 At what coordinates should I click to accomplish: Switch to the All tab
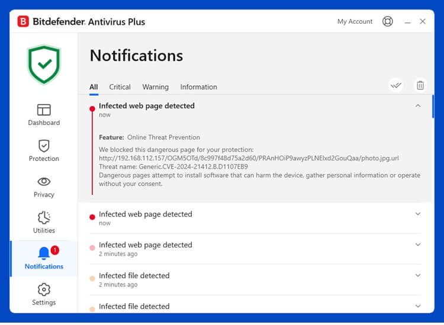[94, 87]
